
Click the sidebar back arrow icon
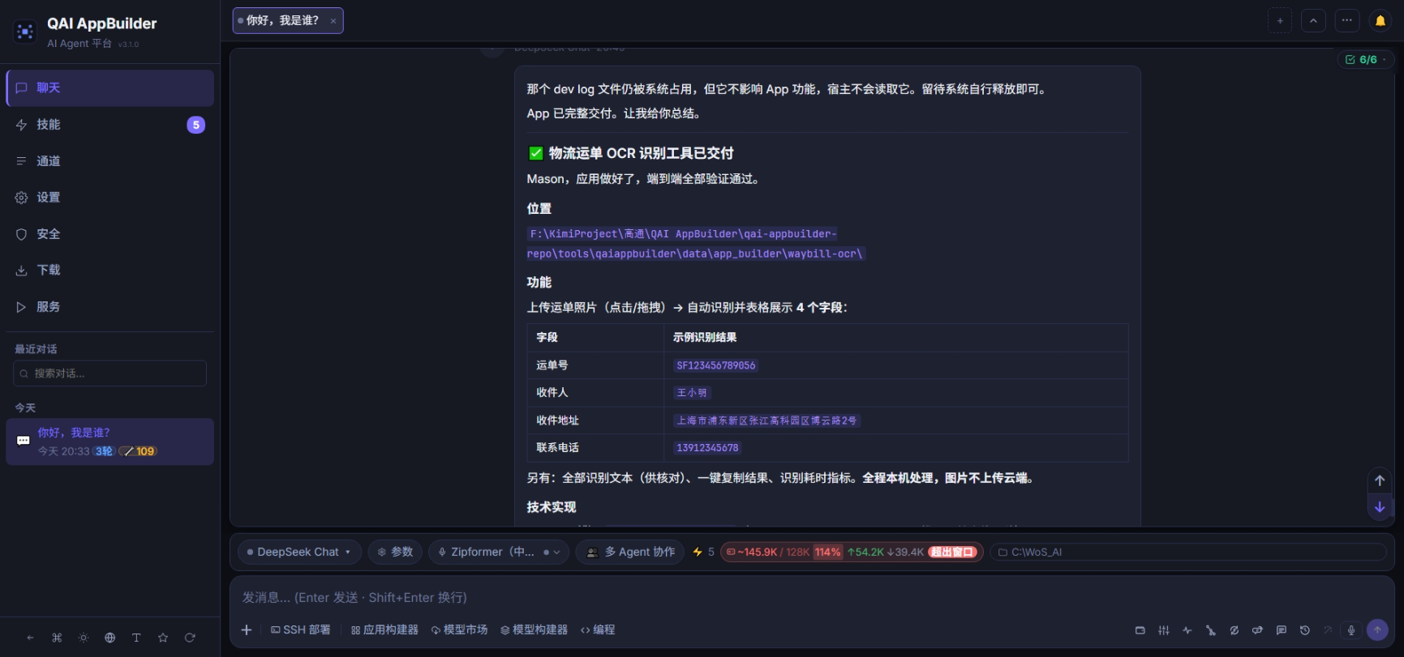click(x=30, y=638)
